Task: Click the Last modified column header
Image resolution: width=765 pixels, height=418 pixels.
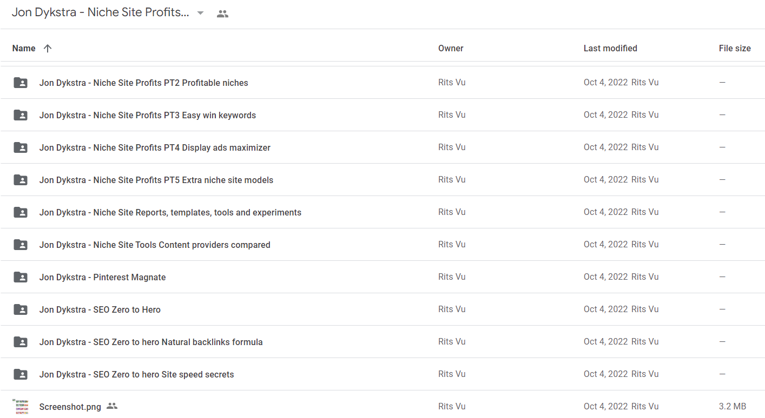Action: point(610,48)
